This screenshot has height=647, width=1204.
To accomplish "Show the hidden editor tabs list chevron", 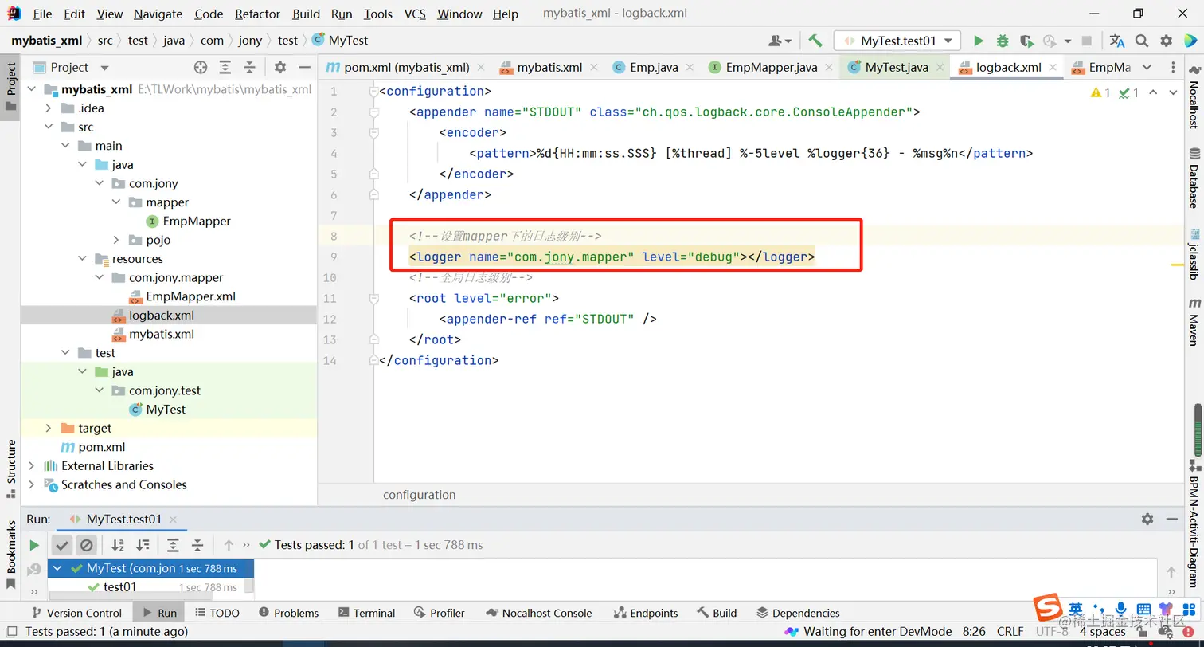I will (1147, 68).
